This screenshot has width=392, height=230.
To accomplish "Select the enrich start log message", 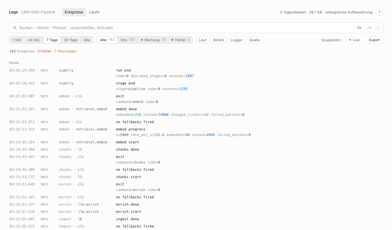I will click(129, 212).
